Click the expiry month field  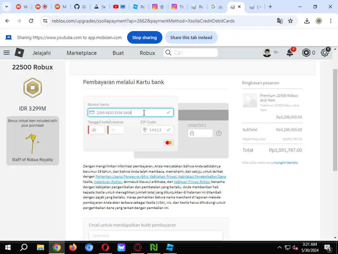96,130
